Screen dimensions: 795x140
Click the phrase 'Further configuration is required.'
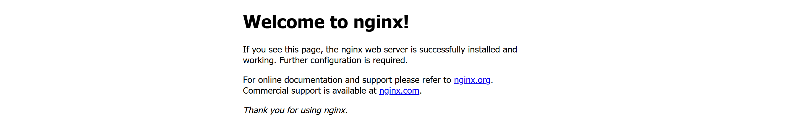(343, 60)
